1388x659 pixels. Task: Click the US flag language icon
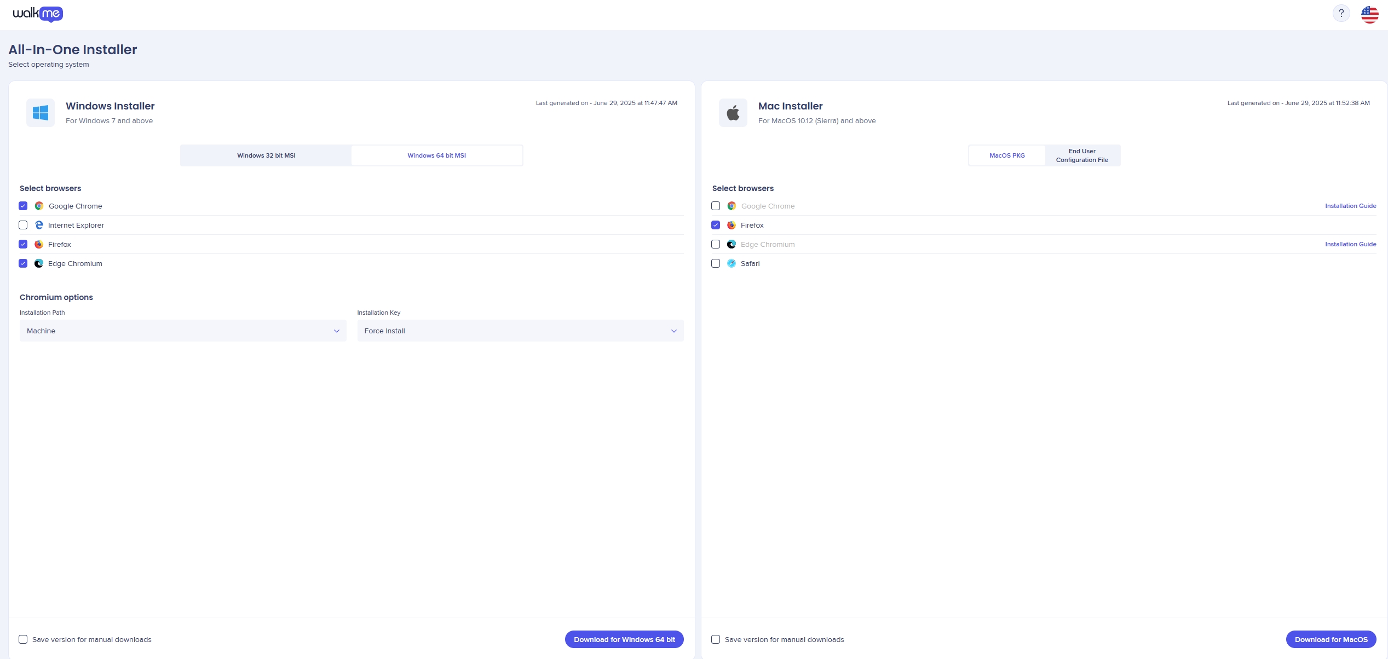(x=1369, y=14)
